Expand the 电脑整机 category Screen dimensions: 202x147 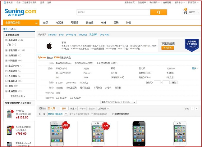(6, 91)
